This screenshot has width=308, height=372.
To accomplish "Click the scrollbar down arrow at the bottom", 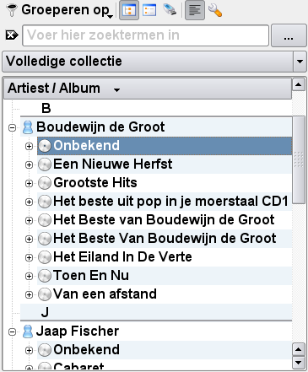I will pyautogui.click(x=299, y=363).
